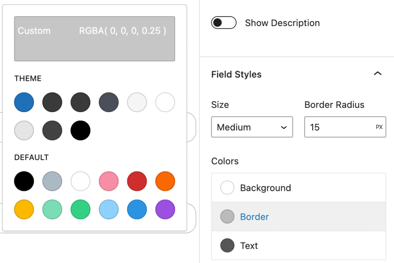Switch to the Text color setting

(249, 246)
